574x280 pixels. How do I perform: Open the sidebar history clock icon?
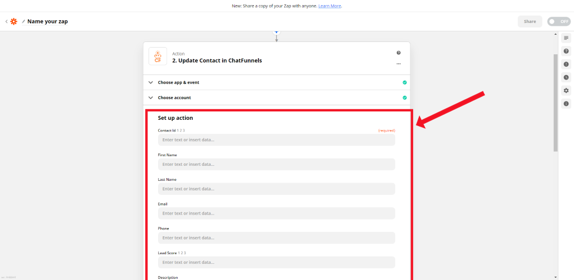pos(566,77)
